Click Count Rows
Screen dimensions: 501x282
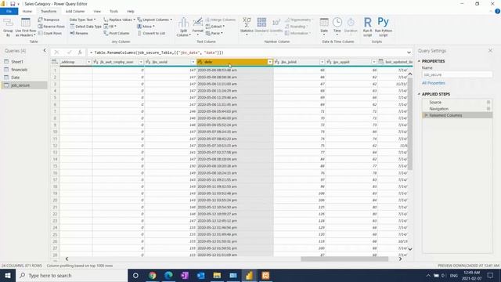click(x=50, y=33)
